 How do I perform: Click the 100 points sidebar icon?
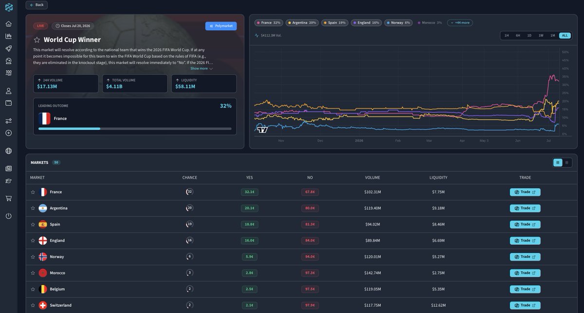pos(8,73)
